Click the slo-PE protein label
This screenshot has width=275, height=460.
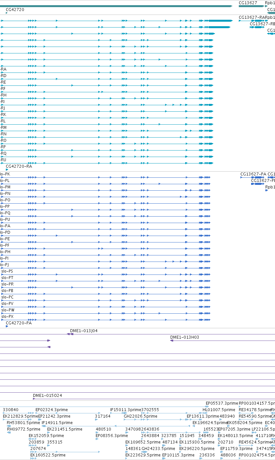coord(5,239)
